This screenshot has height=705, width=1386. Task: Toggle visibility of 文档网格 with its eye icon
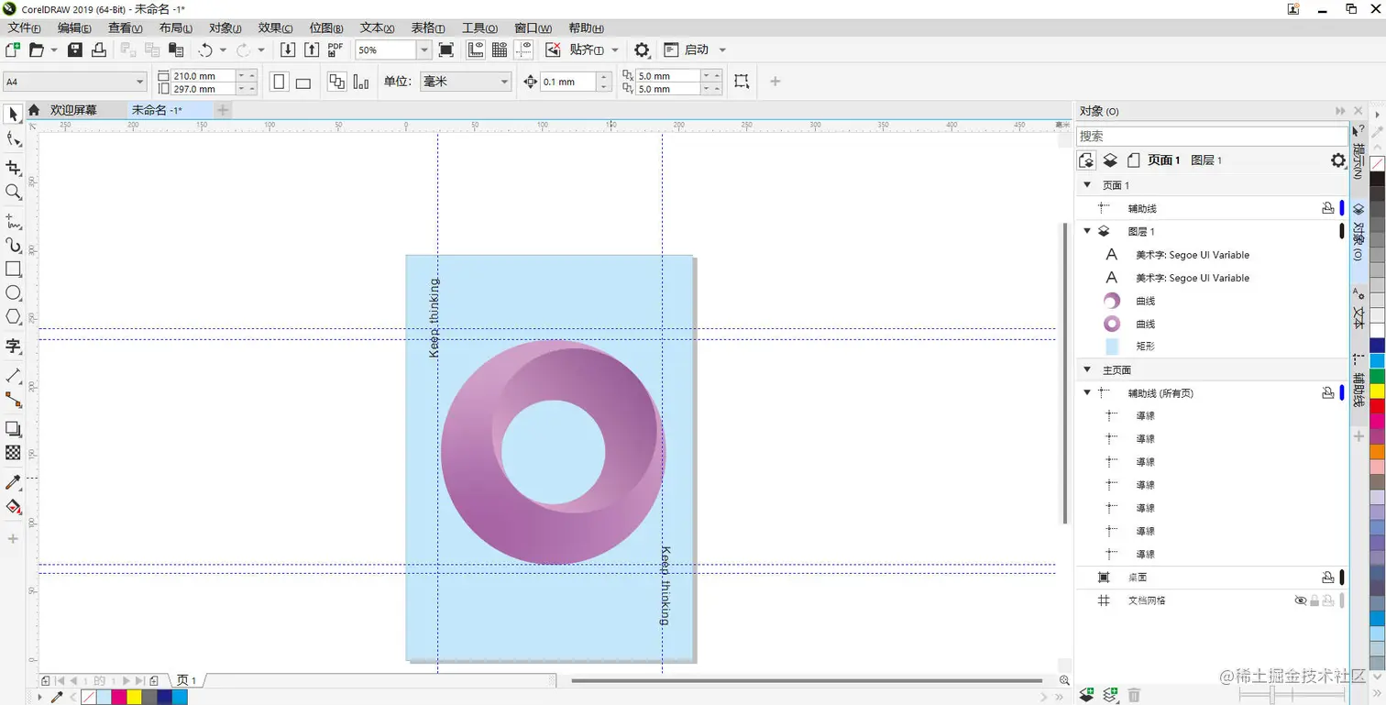coord(1301,600)
